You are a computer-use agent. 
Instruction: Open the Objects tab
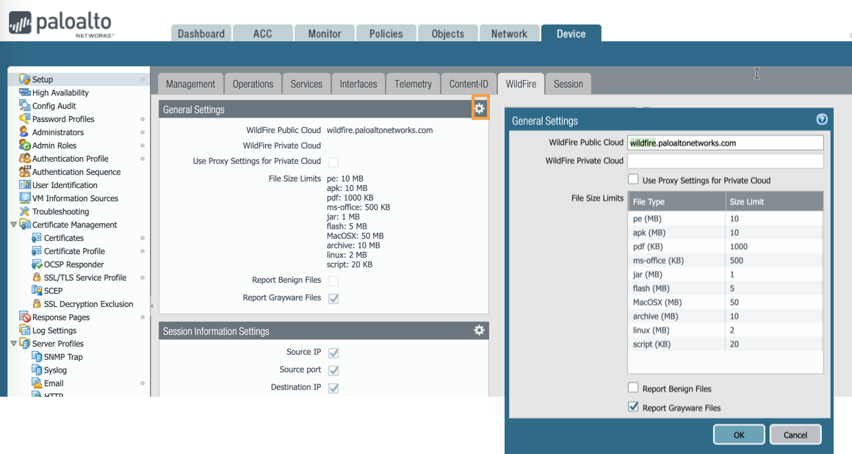pyautogui.click(x=448, y=33)
